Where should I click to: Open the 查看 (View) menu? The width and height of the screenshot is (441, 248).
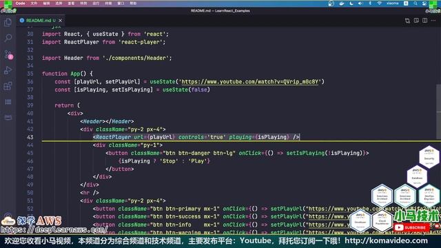click(x=71, y=3)
